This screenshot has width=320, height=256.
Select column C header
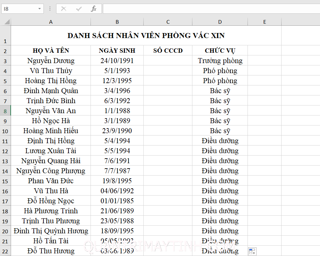pyautogui.click(x=168, y=22)
